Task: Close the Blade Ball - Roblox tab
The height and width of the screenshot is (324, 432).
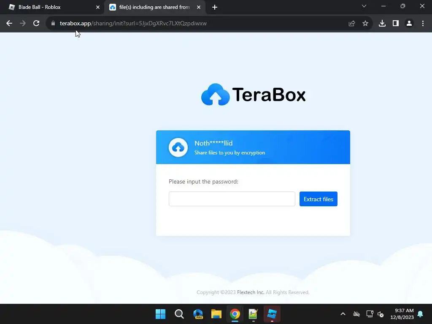Action: point(98,7)
